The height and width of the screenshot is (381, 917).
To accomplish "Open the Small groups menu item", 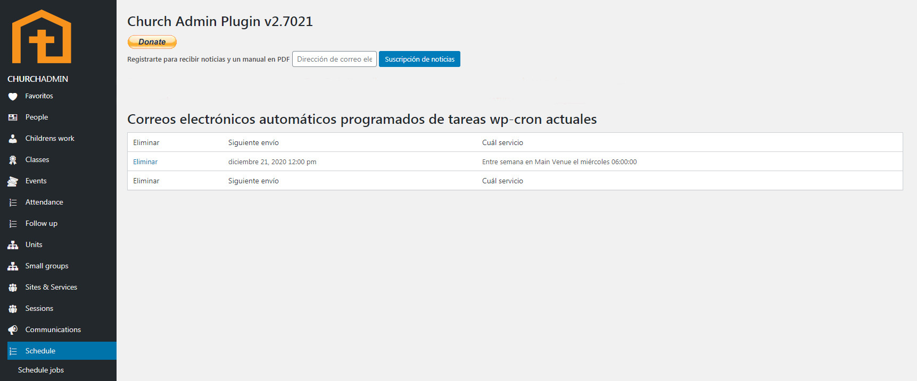I will [47, 266].
